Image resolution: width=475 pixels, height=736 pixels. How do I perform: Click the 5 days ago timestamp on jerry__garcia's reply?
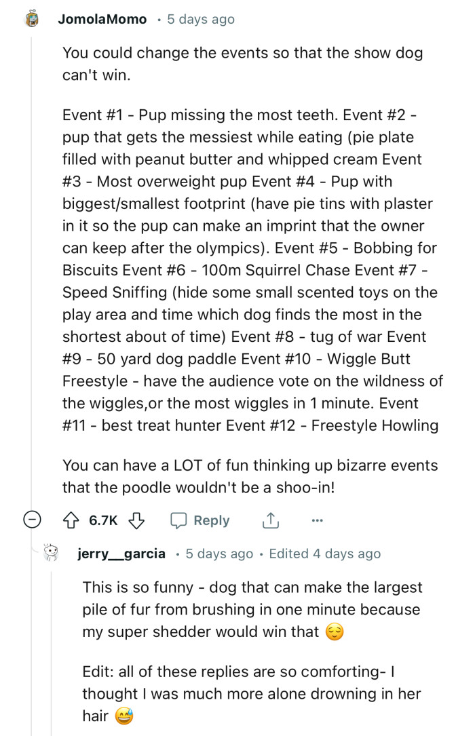[218, 554]
